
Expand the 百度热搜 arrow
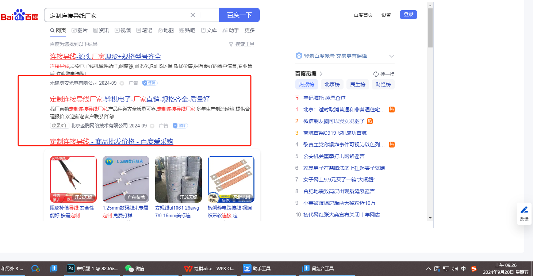[321, 74]
